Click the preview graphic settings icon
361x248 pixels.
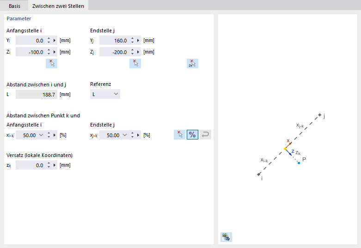point(226,237)
